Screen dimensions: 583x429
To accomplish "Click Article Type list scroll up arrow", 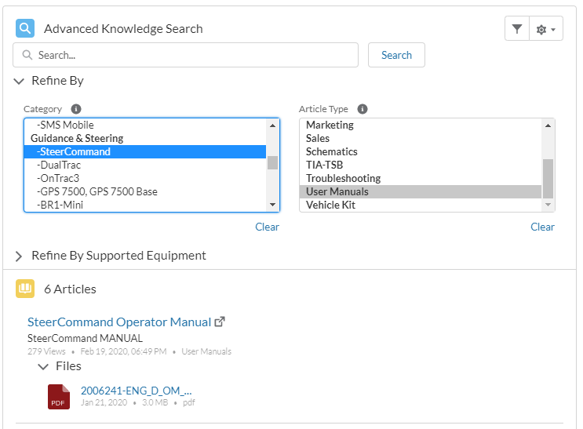I will [548, 125].
